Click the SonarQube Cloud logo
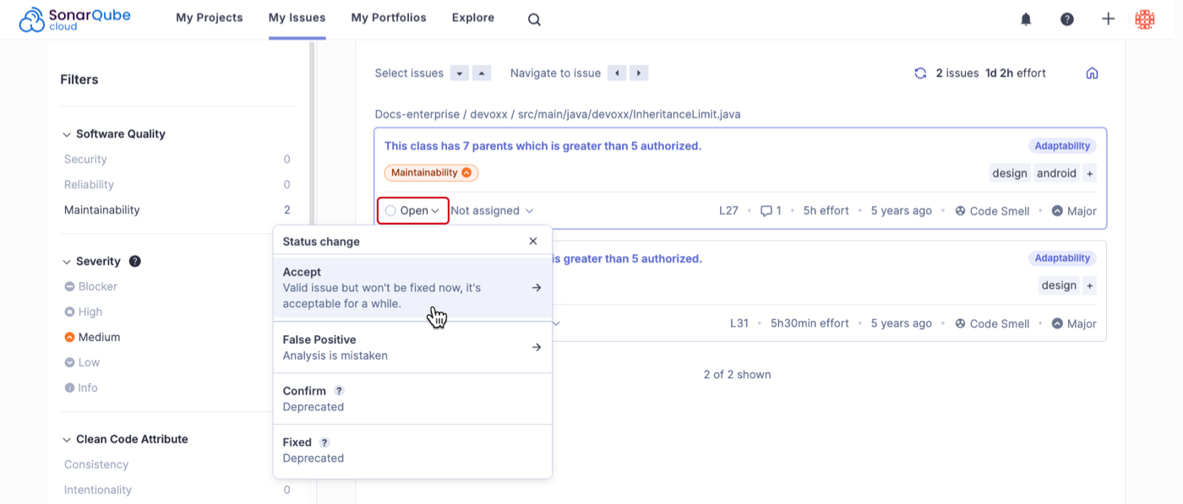This screenshot has width=1183, height=504. coord(74,18)
